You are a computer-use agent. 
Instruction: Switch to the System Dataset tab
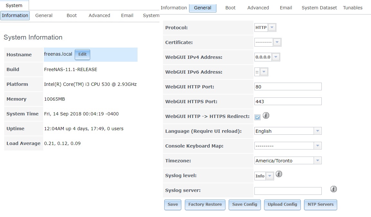point(319,8)
